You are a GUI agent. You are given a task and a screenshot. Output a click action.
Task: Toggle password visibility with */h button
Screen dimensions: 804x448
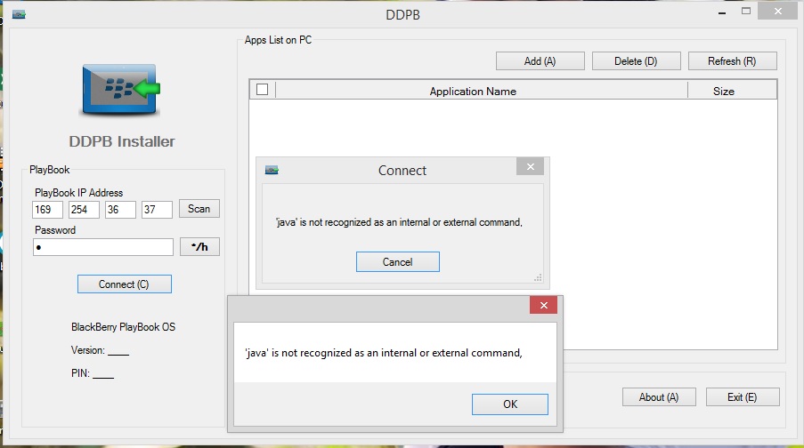(x=199, y=247)
